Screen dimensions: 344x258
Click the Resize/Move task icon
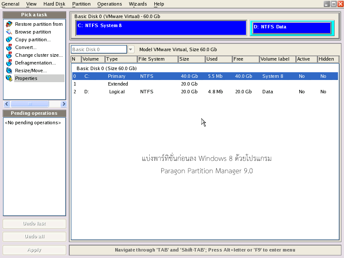[x=9, y=71]
